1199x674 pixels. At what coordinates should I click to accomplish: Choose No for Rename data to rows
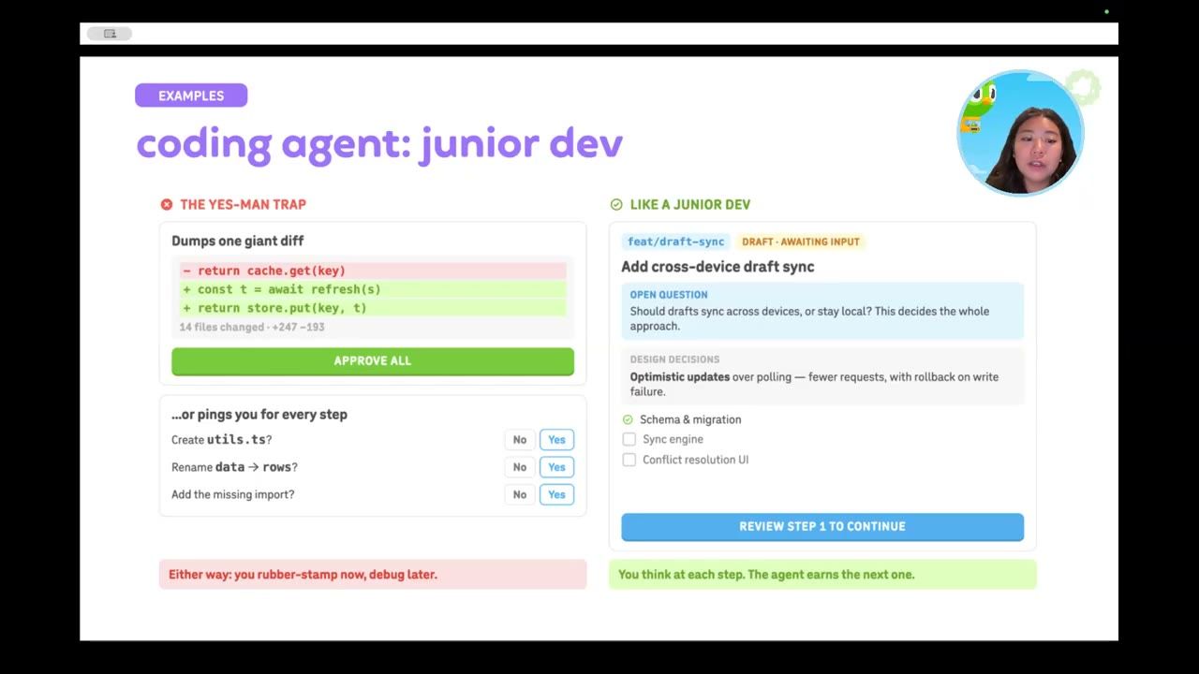point(520,467)
